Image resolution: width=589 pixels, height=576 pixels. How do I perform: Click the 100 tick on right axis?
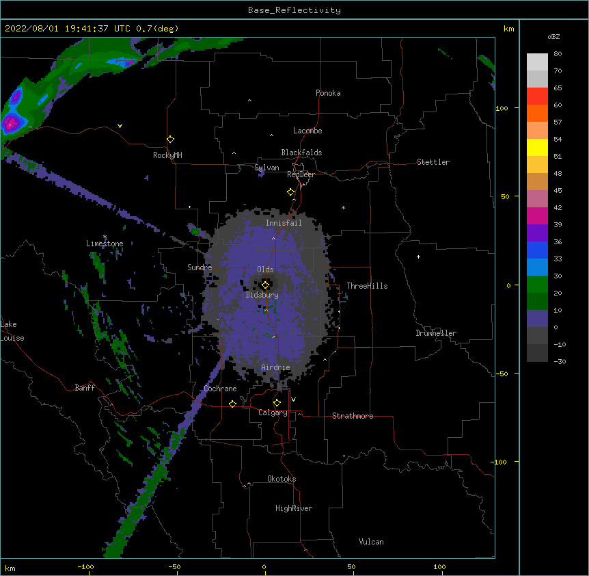click(502, 108)
